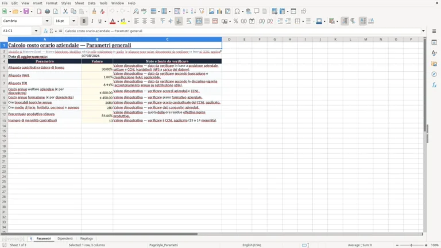Open the Borders dropdown arrow

point(303,21)
